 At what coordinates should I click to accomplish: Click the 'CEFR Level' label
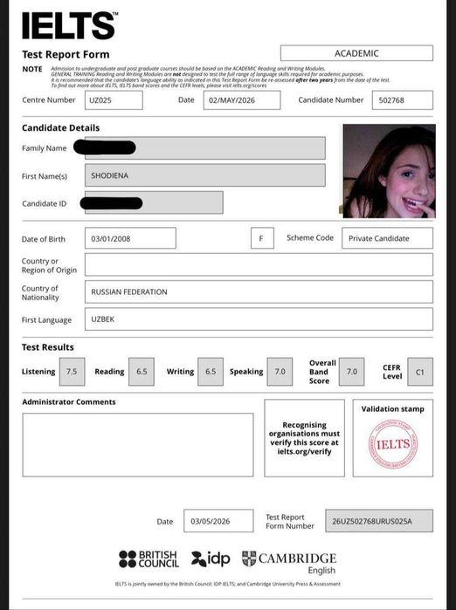tap(392, 372)
